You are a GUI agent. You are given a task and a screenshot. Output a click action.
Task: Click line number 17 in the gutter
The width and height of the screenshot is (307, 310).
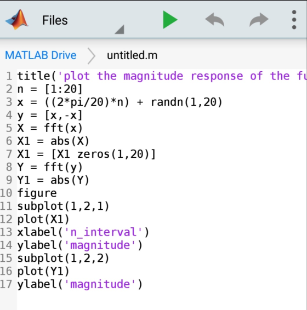[6, 284]
